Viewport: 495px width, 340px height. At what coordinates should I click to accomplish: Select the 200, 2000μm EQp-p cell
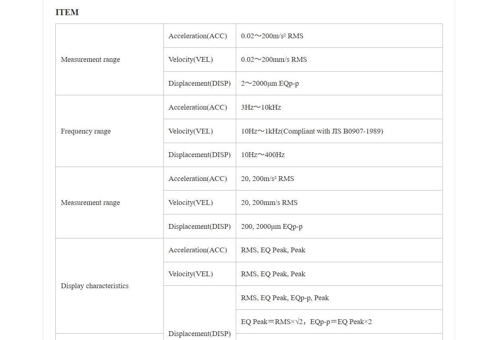coord(339,226)
